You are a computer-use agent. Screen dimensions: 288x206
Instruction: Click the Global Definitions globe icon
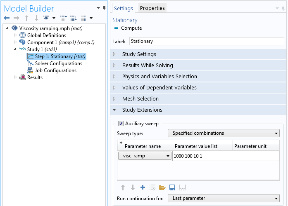point(23,35)
